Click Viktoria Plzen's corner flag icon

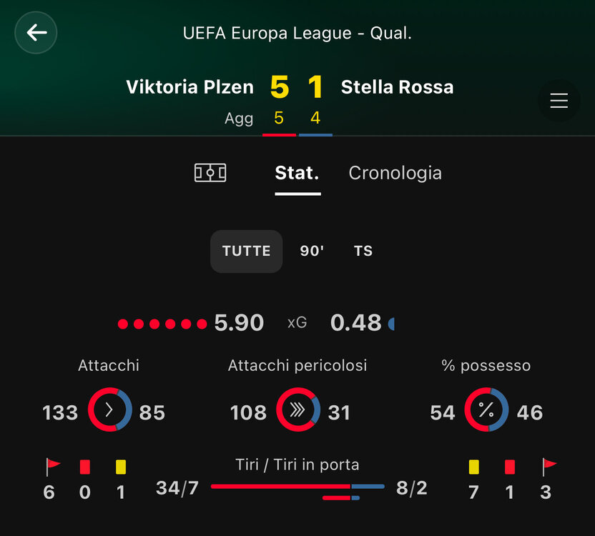coord(52,467)
